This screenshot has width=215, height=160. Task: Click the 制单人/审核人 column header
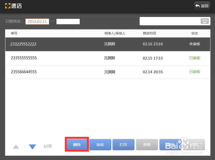tap(115, 33)
